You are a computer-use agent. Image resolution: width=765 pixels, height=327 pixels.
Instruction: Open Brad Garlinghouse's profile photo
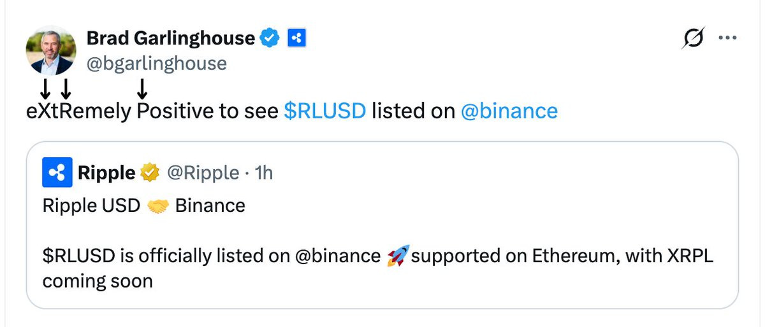point(50,50)
